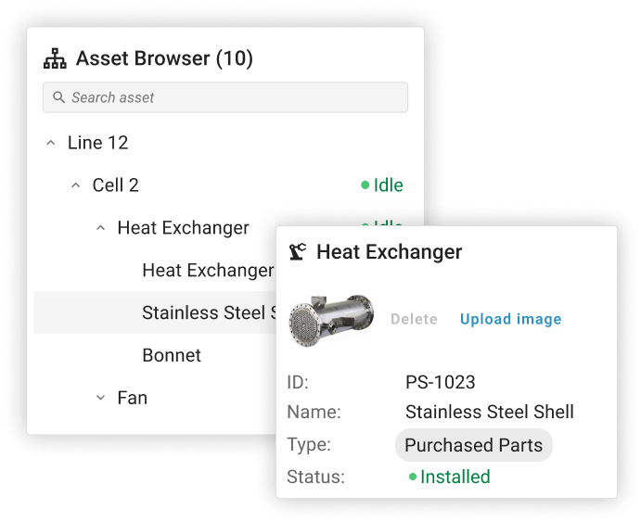Click the Line 12 label
The image size is (641, 522).
(x=97, y=143)
